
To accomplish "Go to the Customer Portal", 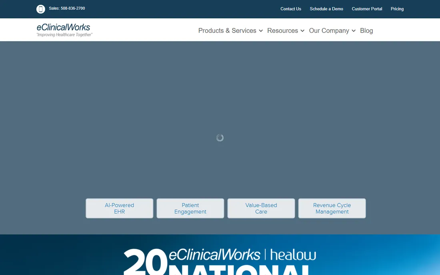I will (367, 9).
